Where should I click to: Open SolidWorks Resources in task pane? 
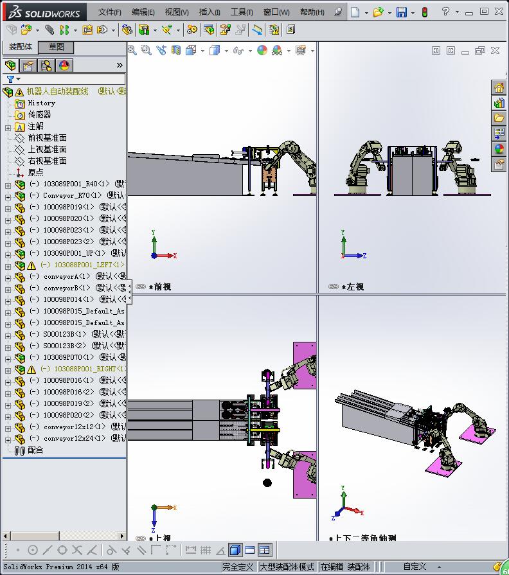click(x=499, y=87)
